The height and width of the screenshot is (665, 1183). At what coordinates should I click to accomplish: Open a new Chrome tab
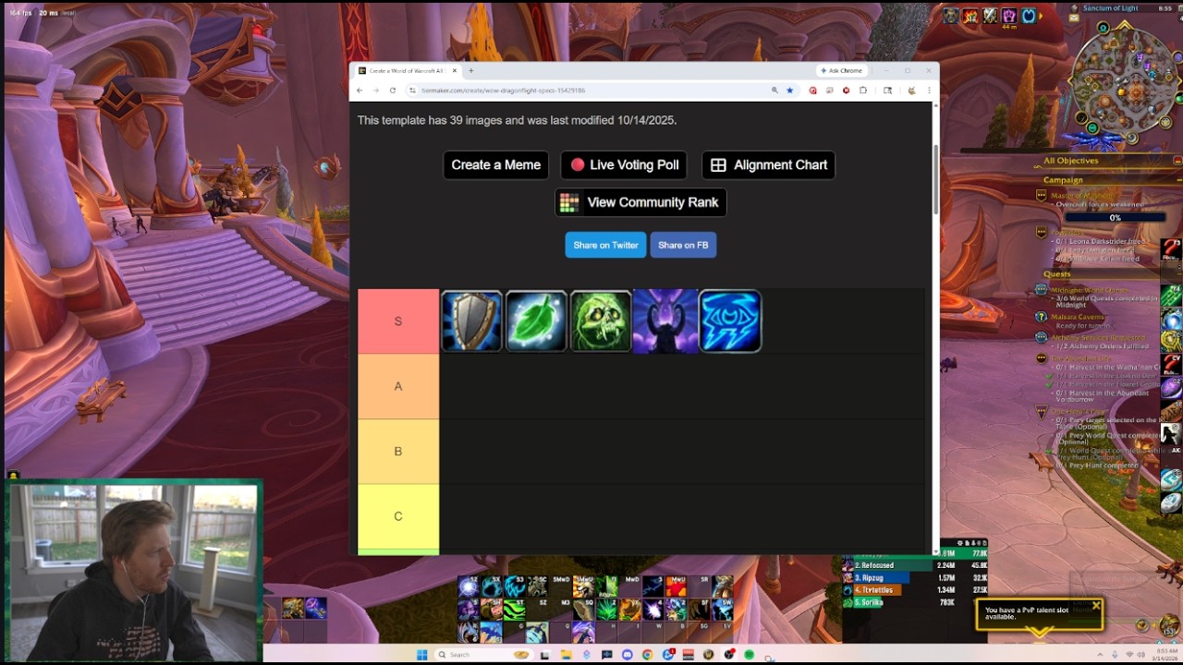coord(470,70)
